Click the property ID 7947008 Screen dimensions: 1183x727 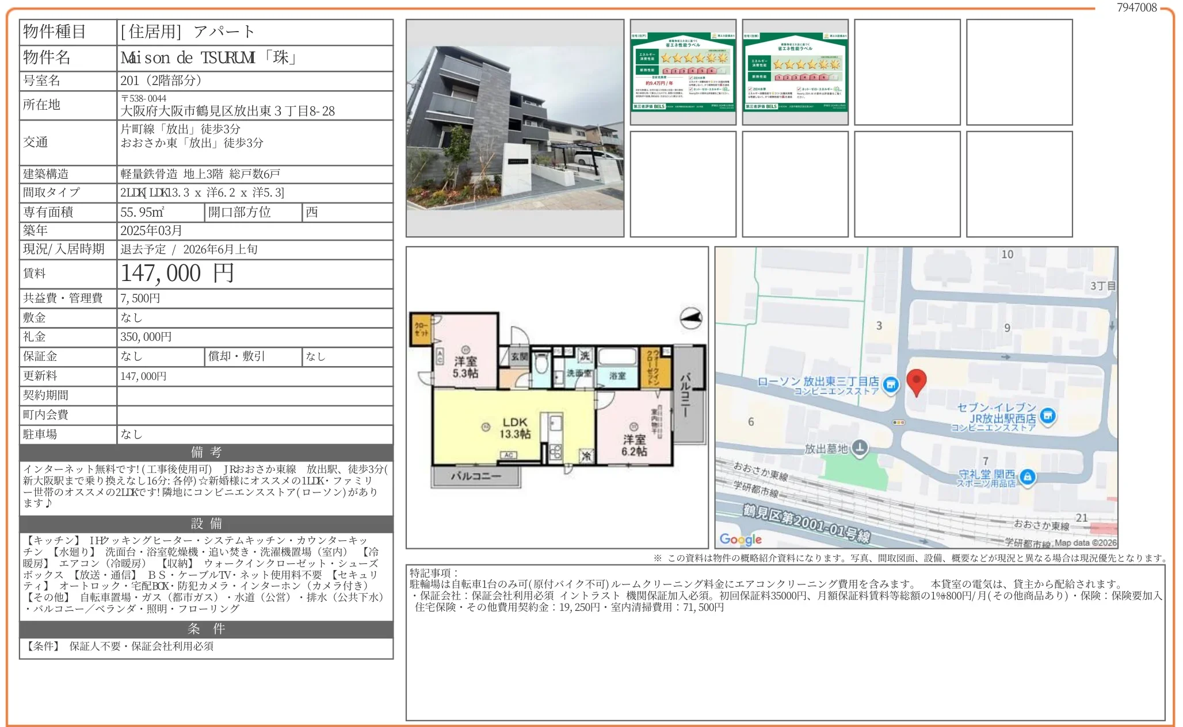tap(1136, 7)
